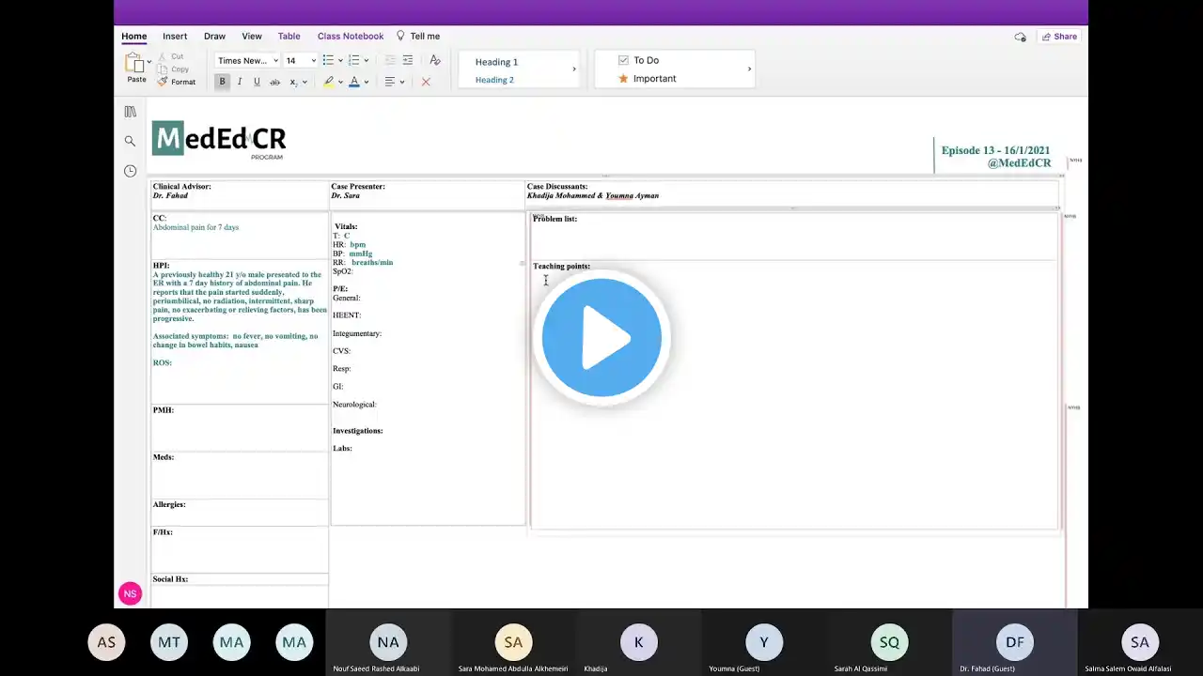
Task: Expand the subscript options dropdown arrow
Action: click(x=305, y=82)
